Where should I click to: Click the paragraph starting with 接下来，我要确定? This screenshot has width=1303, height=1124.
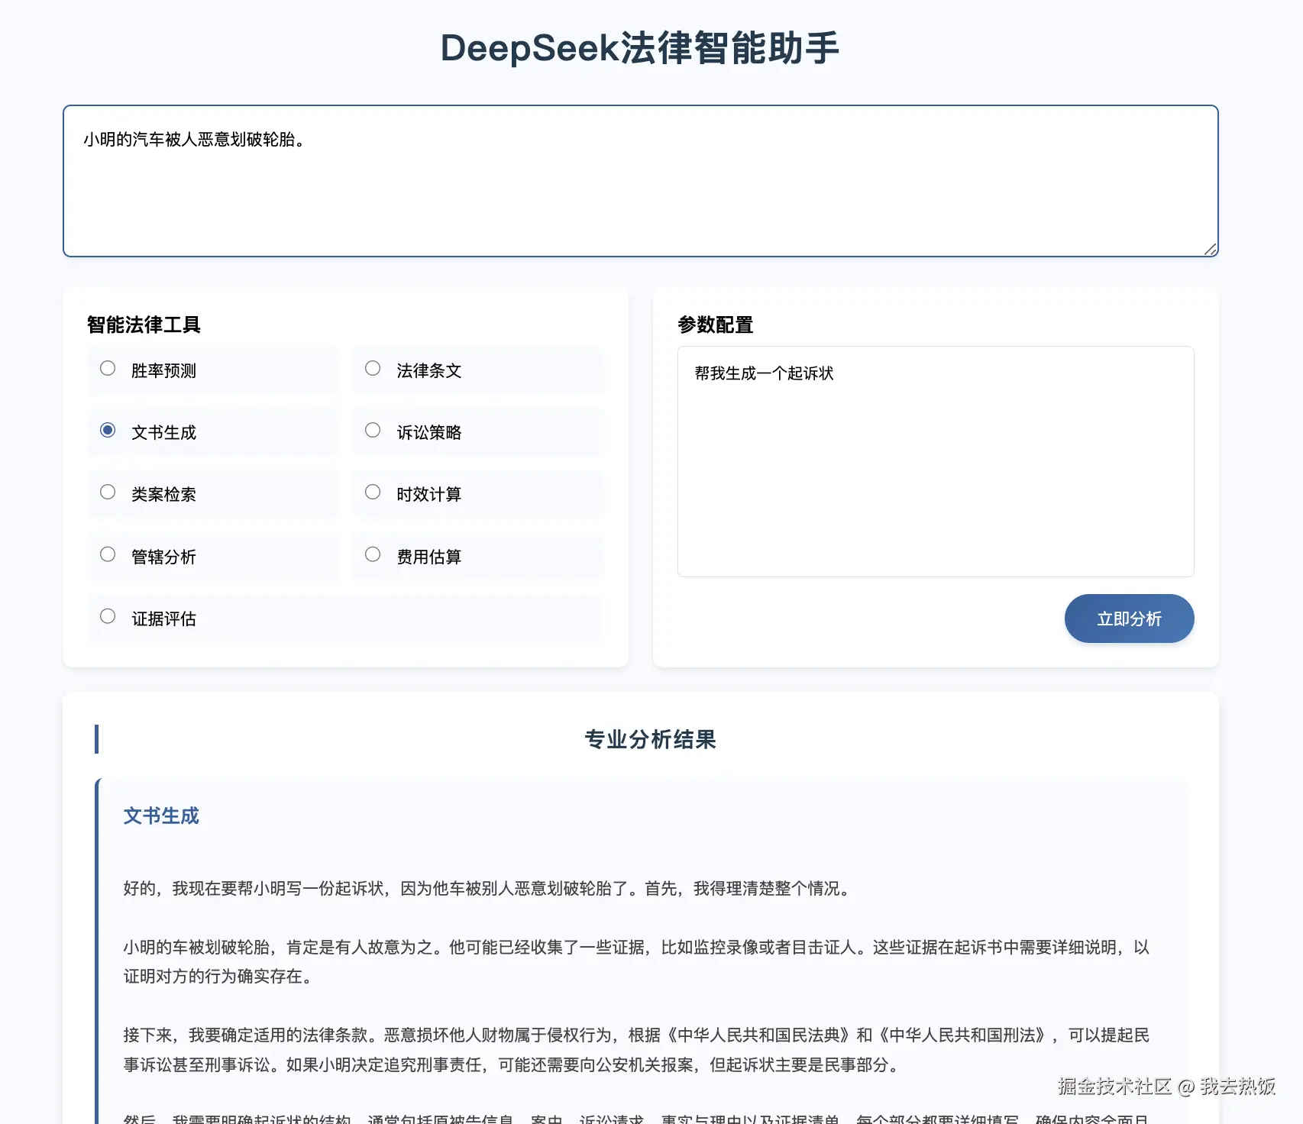point(636,1049)
